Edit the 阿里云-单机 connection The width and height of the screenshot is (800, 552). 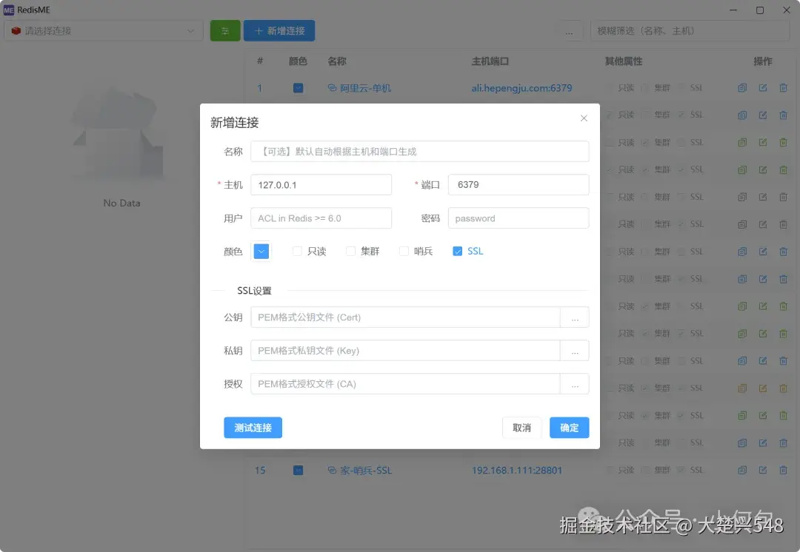click(x=763, y=87)
